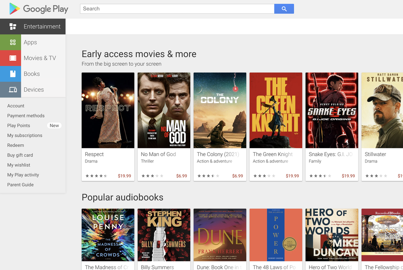
Task: Open the Entertainment section
Action: pos(33,27)
